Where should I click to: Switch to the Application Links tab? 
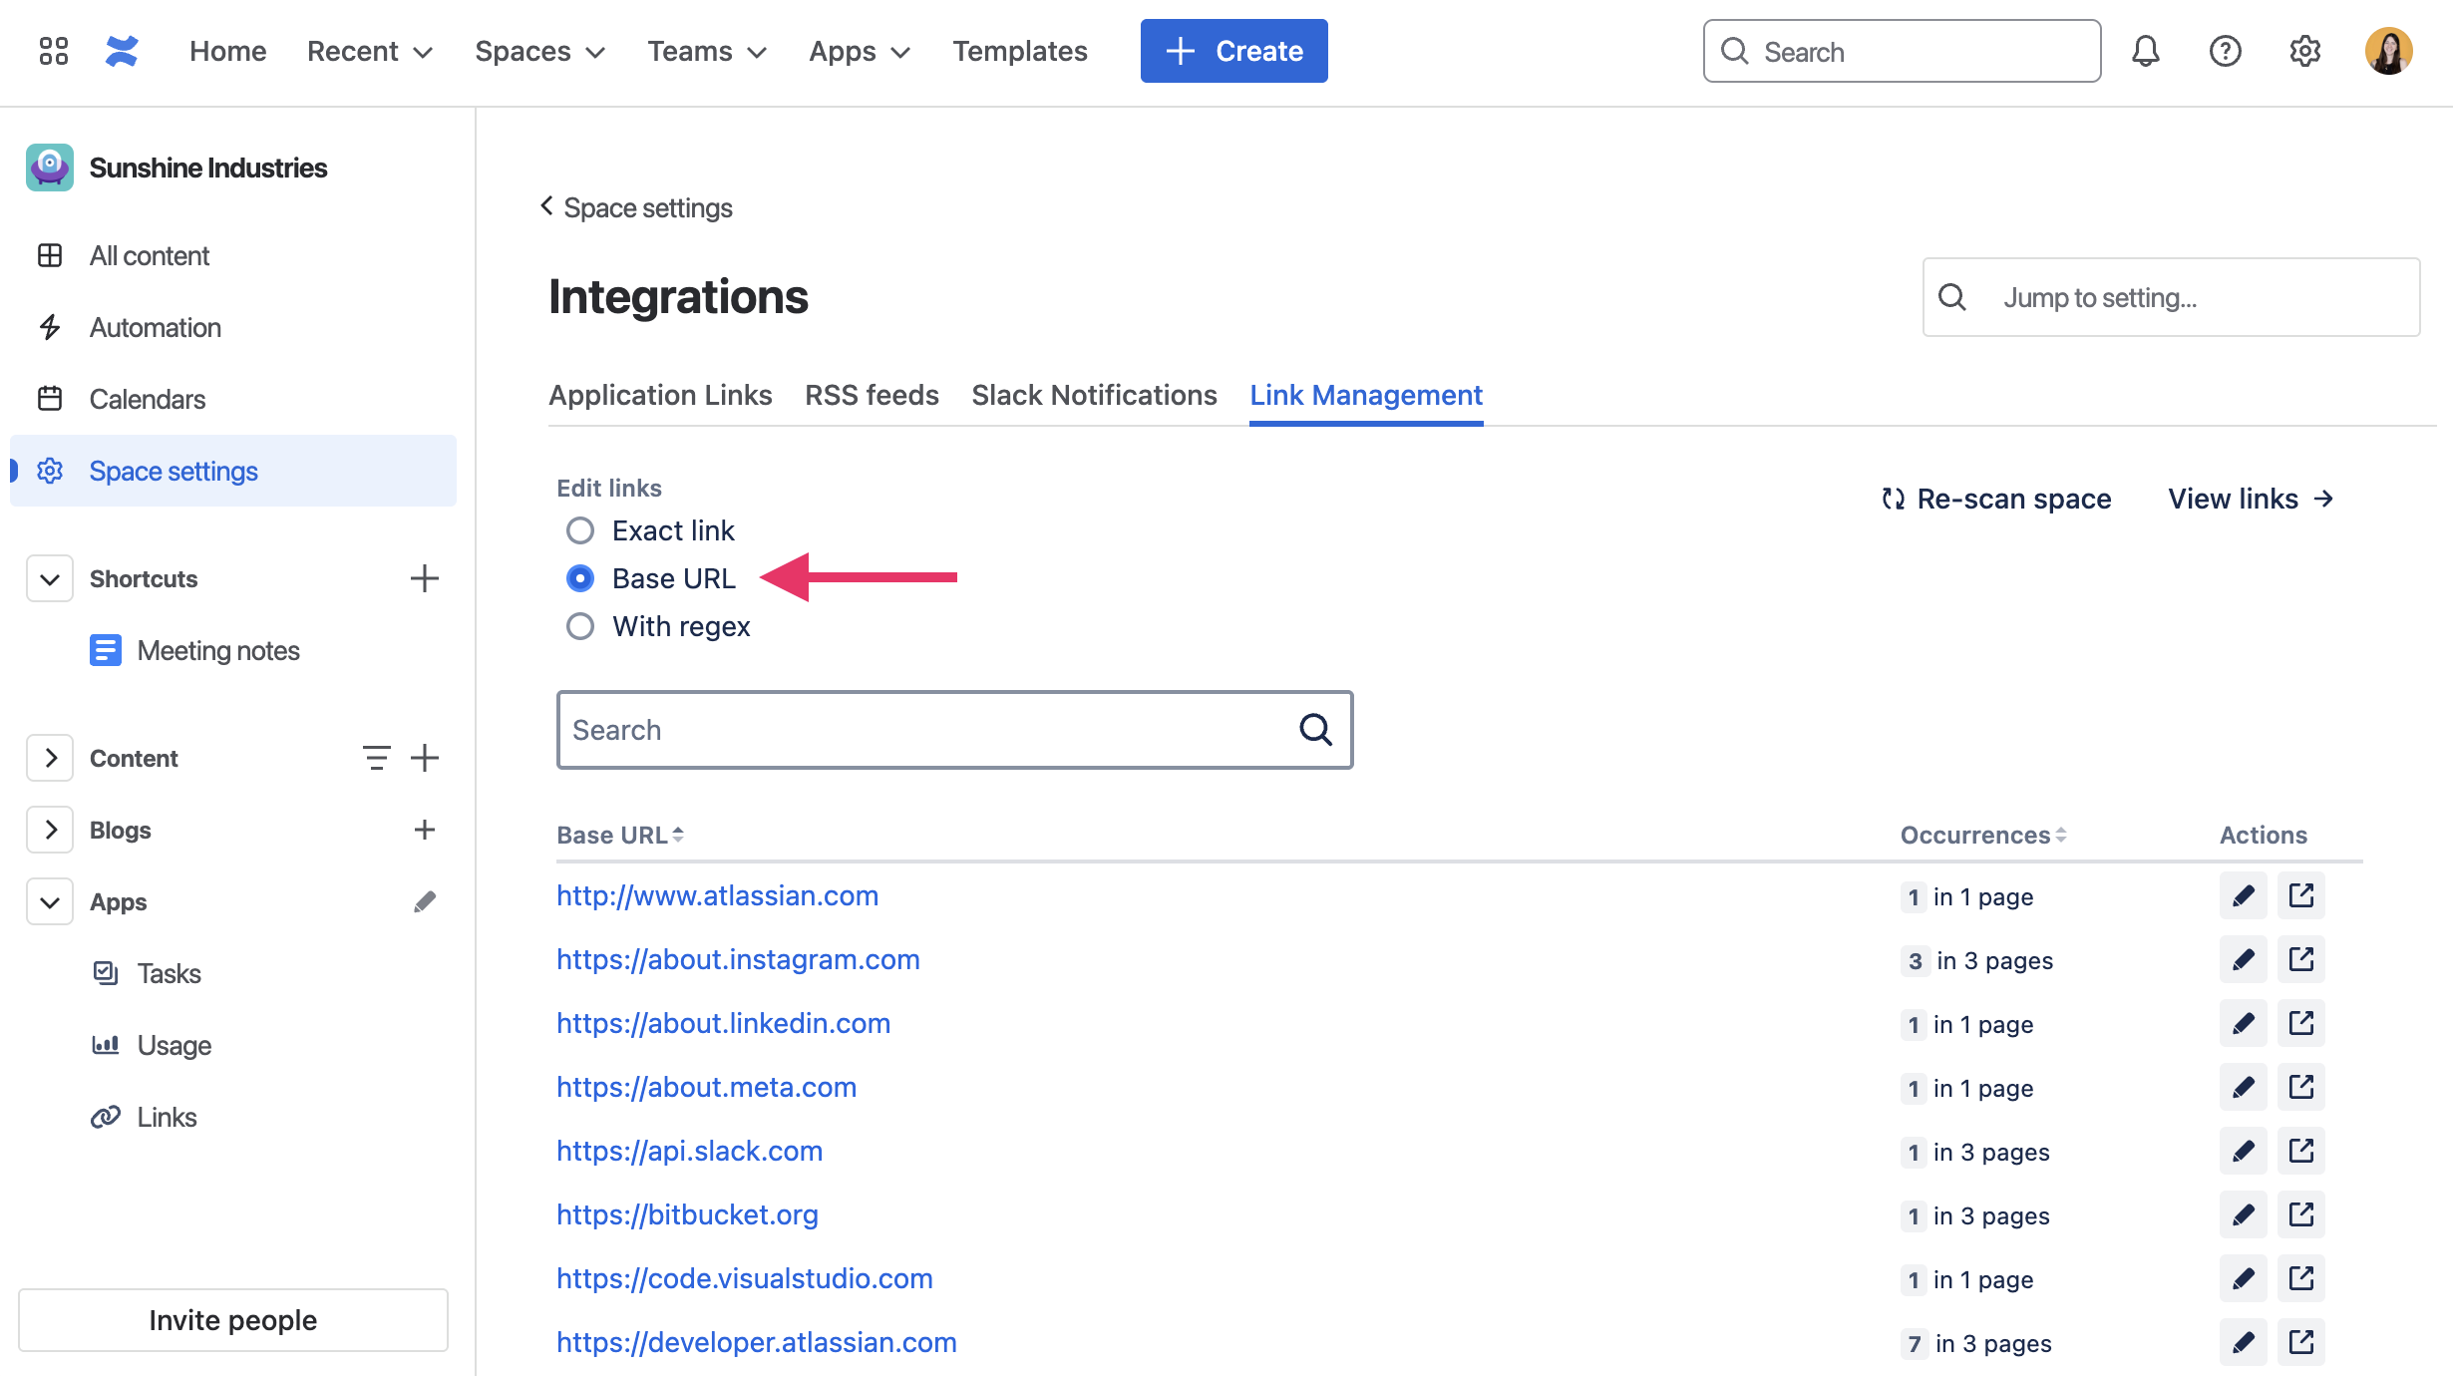click(660, 394)
